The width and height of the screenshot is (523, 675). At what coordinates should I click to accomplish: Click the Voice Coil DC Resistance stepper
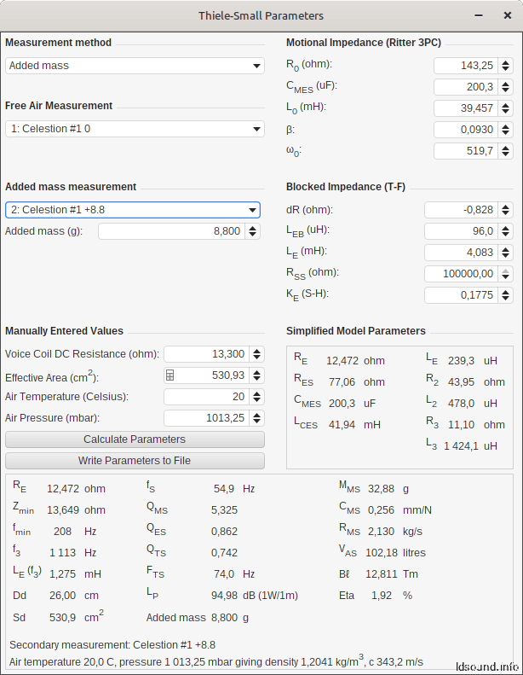[x=257, y=354]
